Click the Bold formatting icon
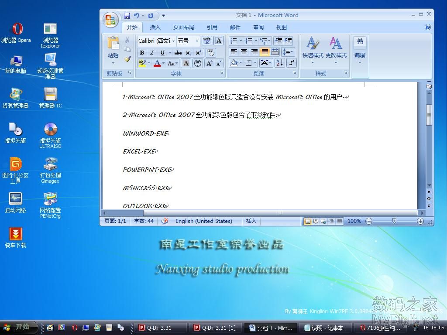This screenshot has width=447, height=335. point(142,53)
